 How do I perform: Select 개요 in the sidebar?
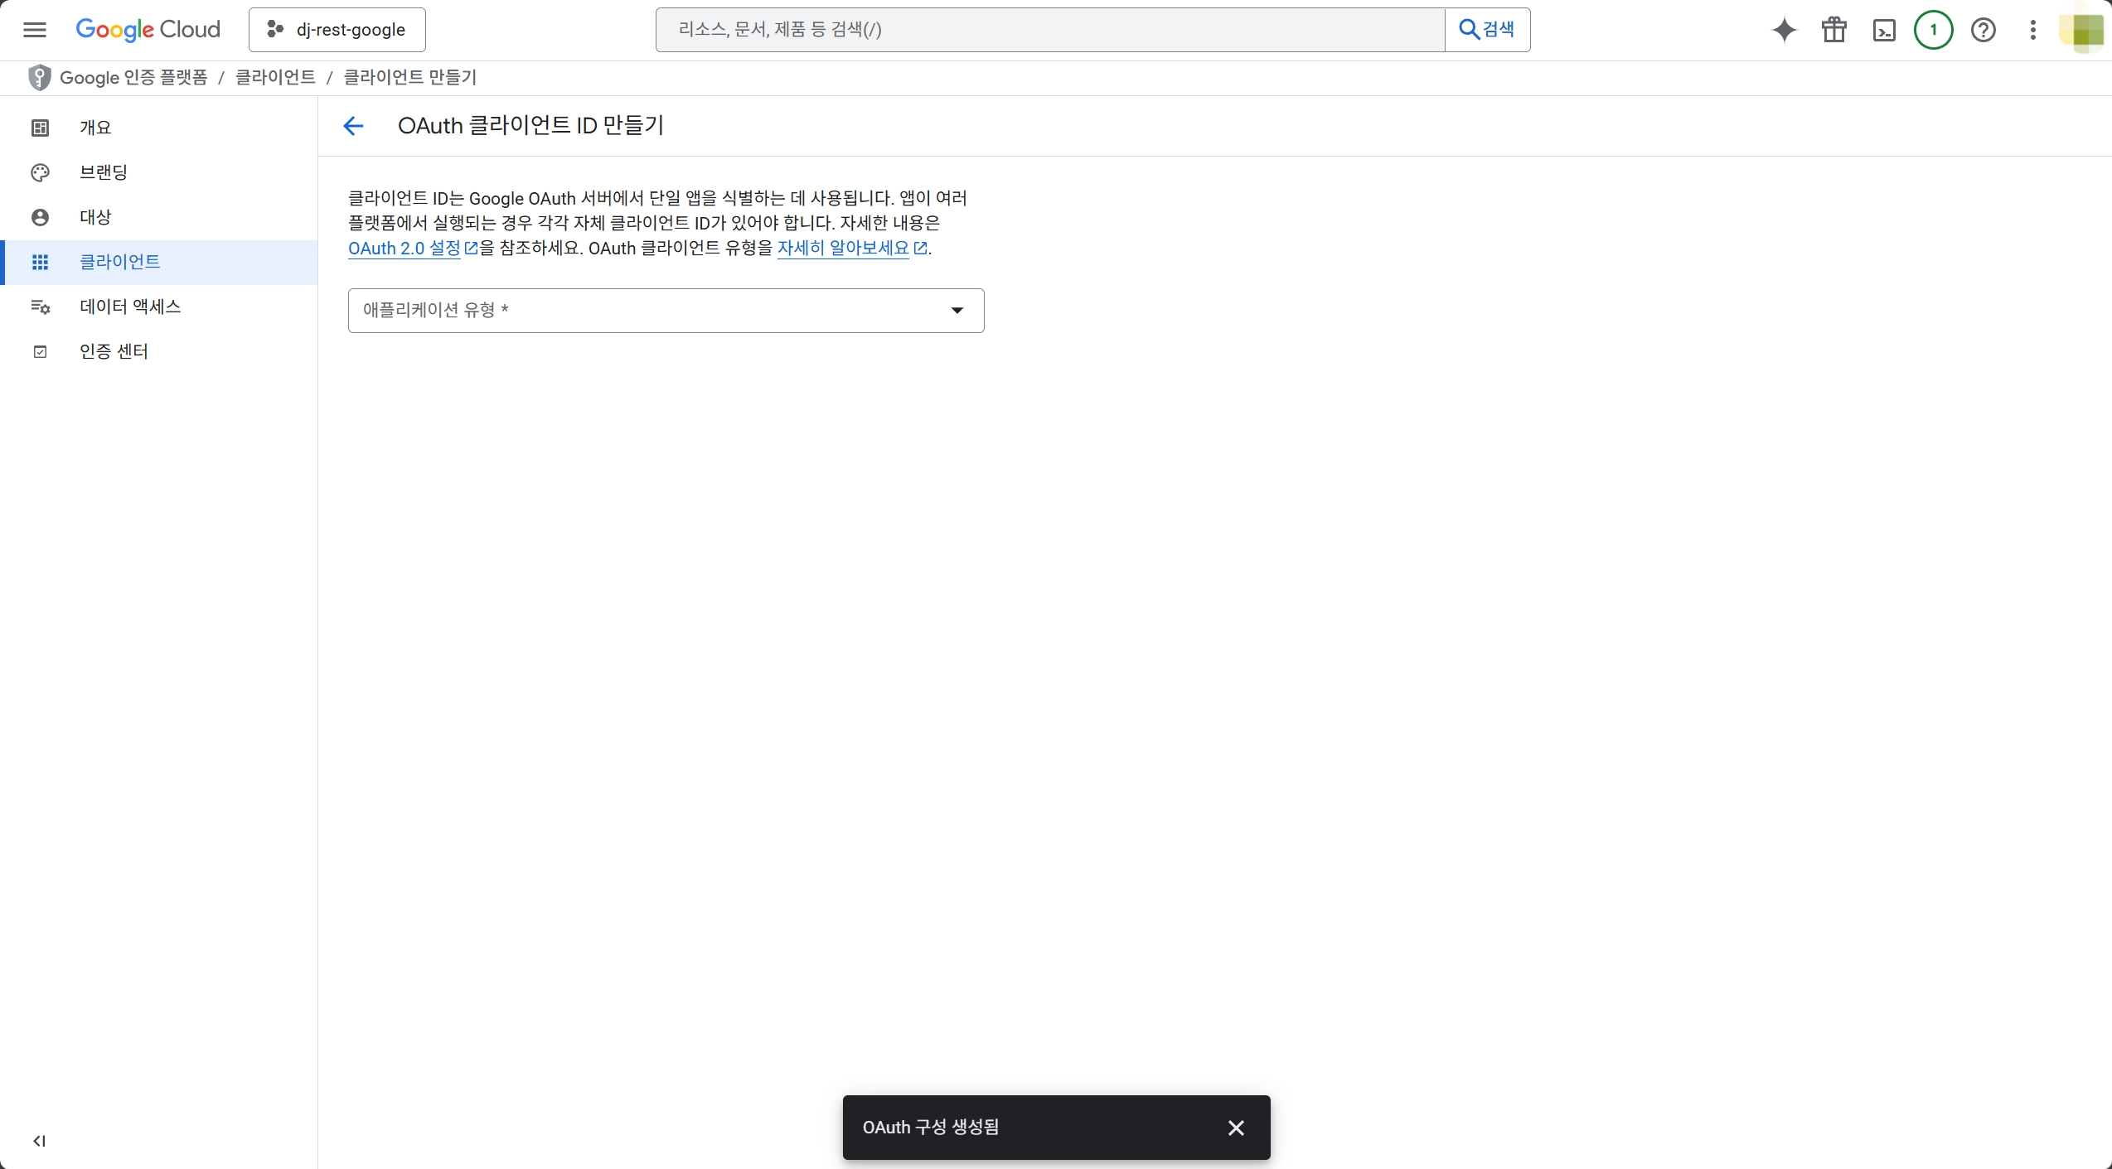(95, 128)
